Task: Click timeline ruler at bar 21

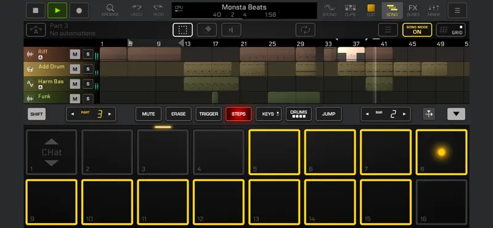Action: (x=243, y=44)
